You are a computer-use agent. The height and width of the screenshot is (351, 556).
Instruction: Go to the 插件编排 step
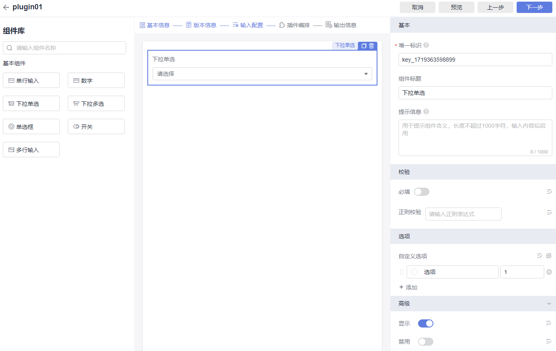coord(294,25)
